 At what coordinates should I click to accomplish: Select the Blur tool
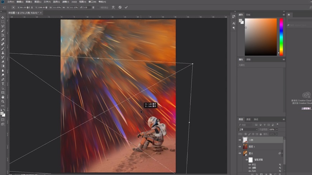(3, 71)
